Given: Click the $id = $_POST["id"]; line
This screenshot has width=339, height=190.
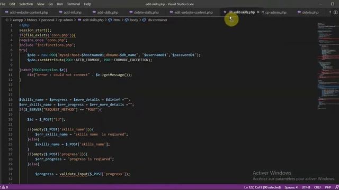Looking at the screenshot, I should 46,119.
